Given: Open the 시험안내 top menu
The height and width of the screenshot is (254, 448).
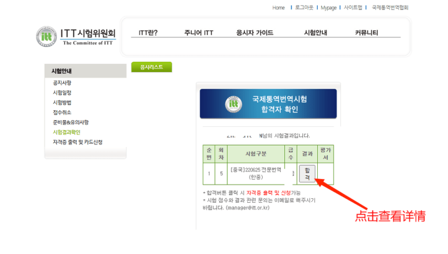Looking at the screenshot, I should click(316, 33).
